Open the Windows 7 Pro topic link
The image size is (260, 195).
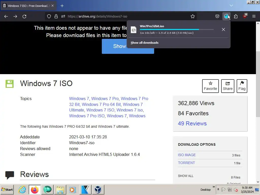tap(105, 99)
